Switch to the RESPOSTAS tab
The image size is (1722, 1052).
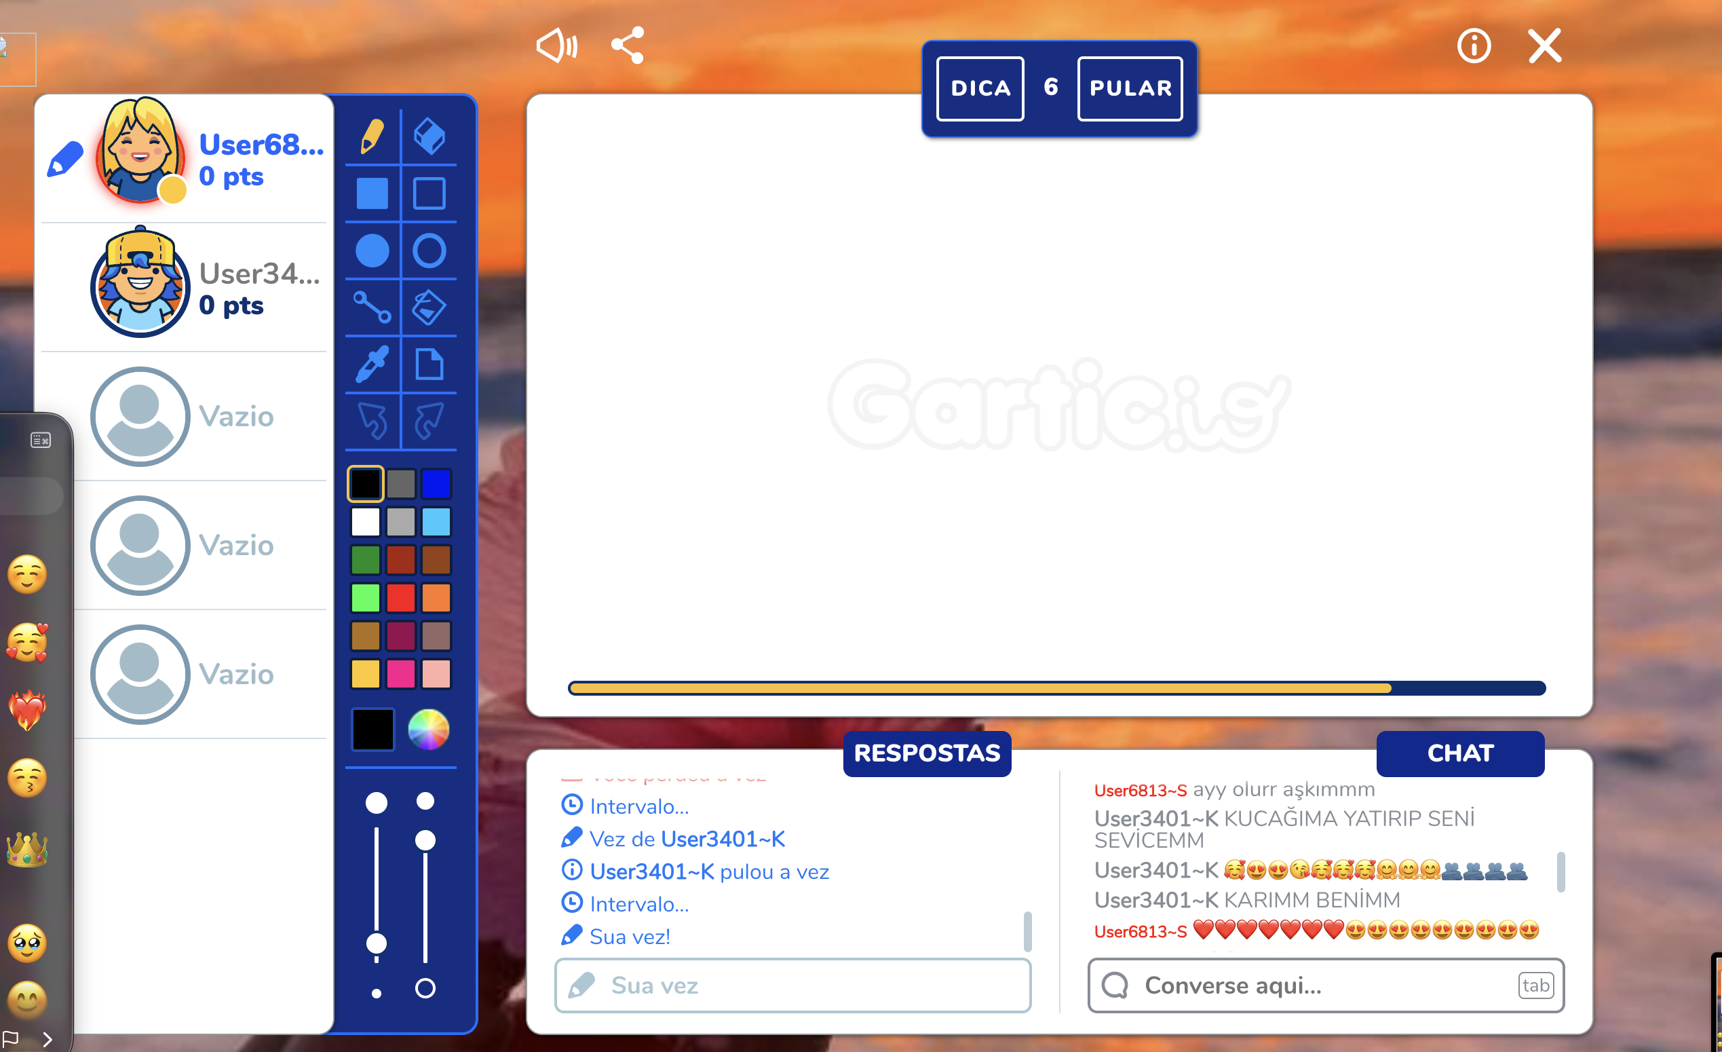coord(927,753)
